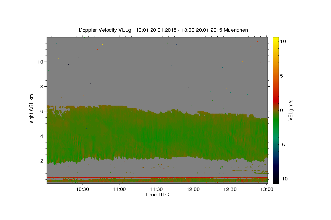
Task: Click the plot title 'Doppler Velocity VELg'
Action: 105,30
